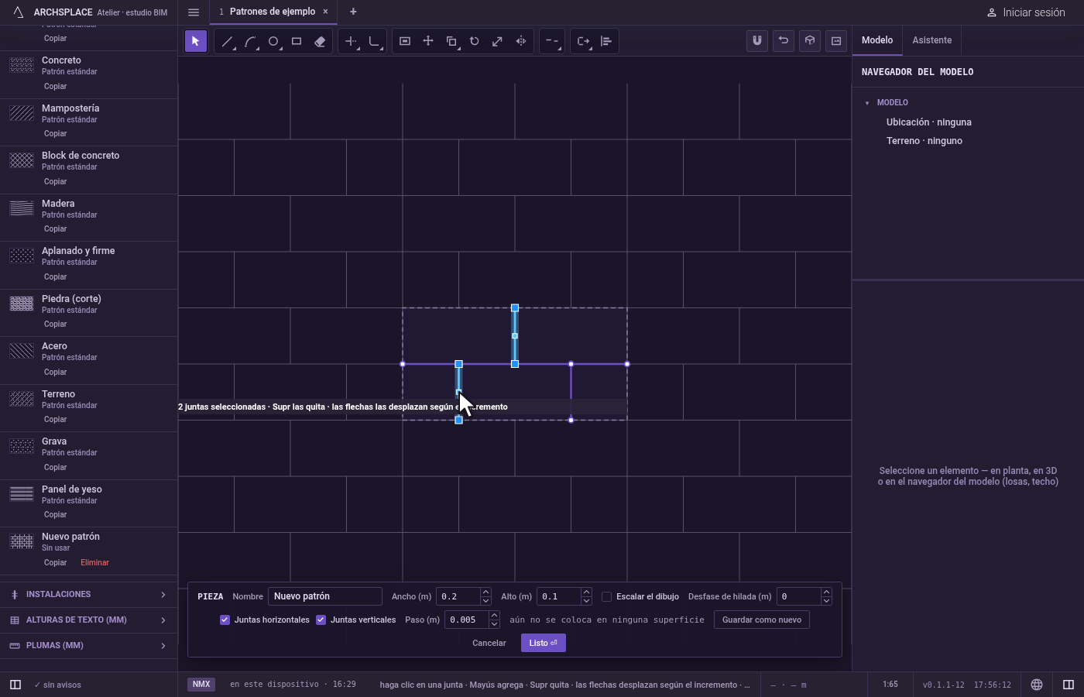
Task: Toggle the snap magnet icon
Action: coord(757,41)
